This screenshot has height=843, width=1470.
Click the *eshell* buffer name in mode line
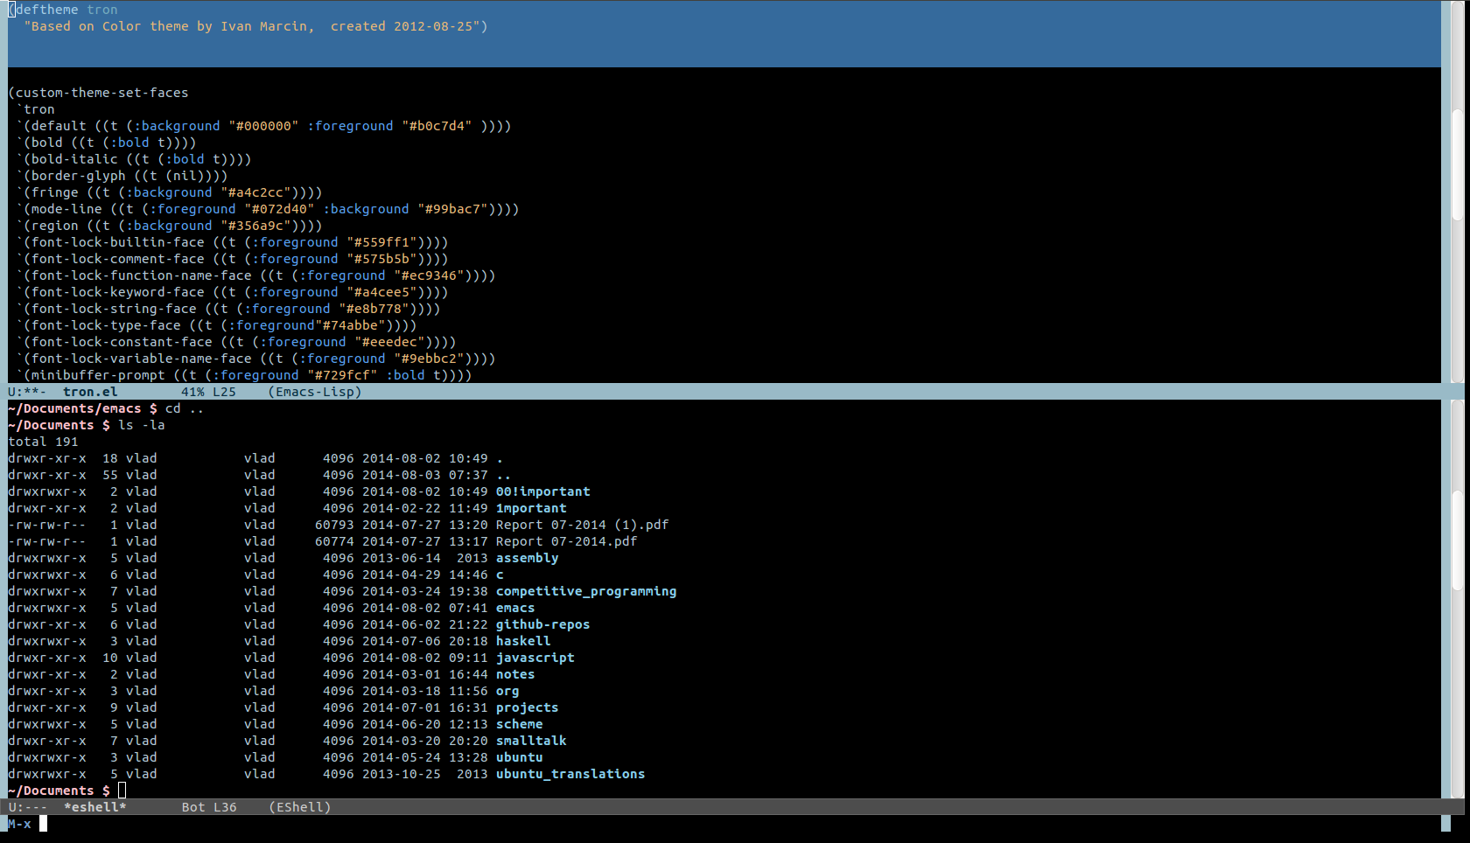point(94,807)
